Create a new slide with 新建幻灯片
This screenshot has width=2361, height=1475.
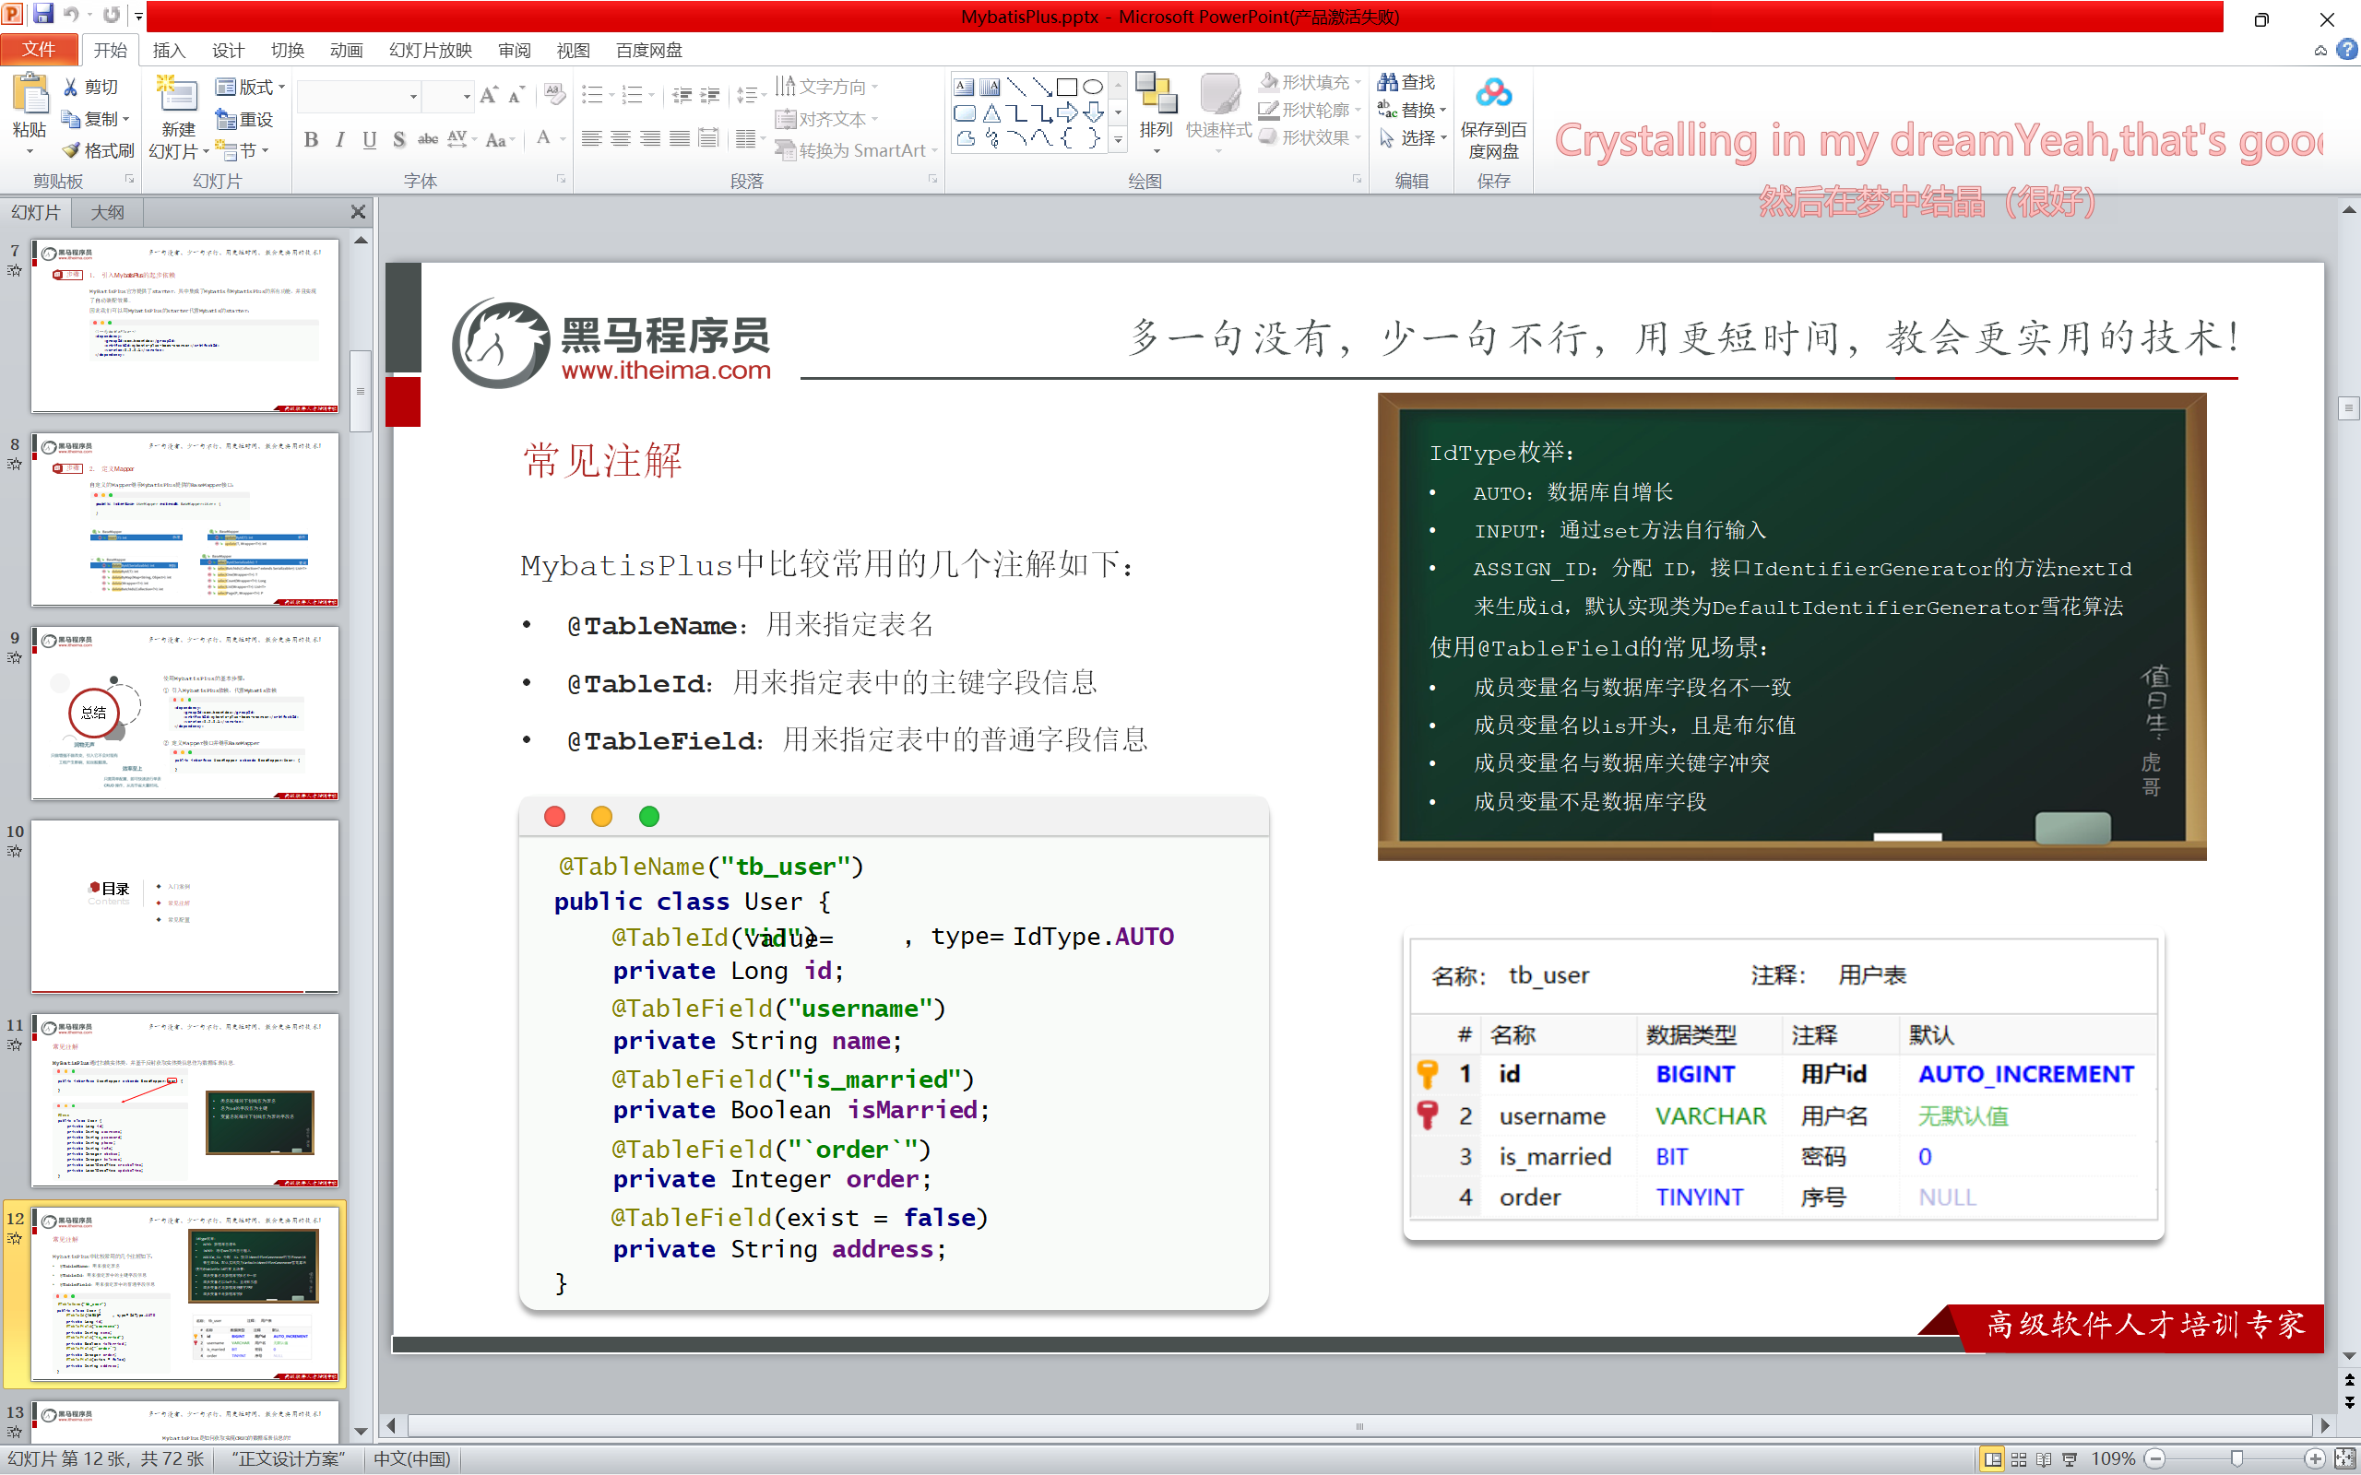pos(179,117)
